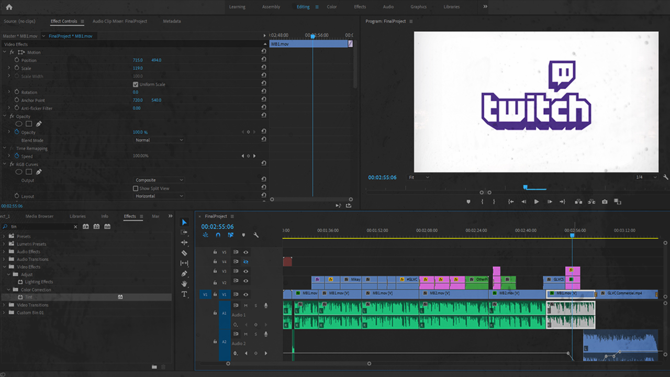
Task: Select the Type tool
Action: 184,294
